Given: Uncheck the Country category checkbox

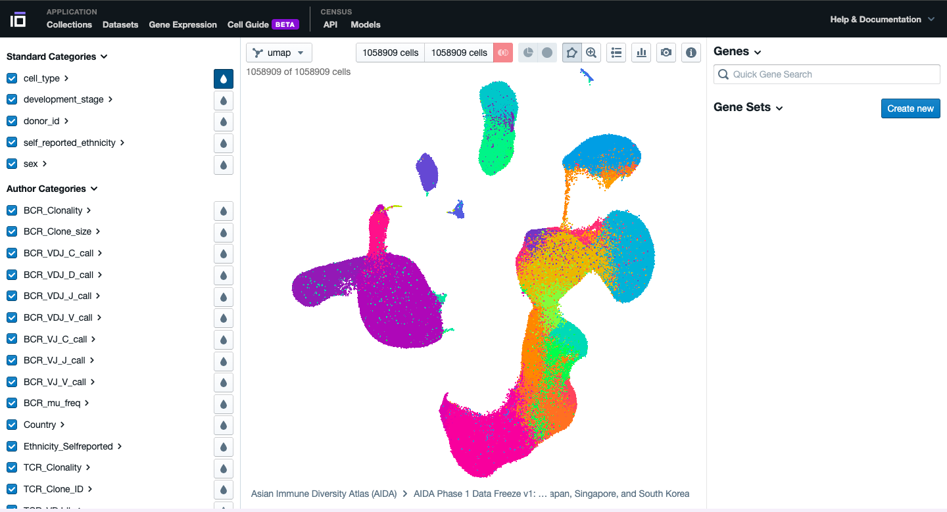Looking at the screenshot, I should pyautogui.click(x=12, y=425).
